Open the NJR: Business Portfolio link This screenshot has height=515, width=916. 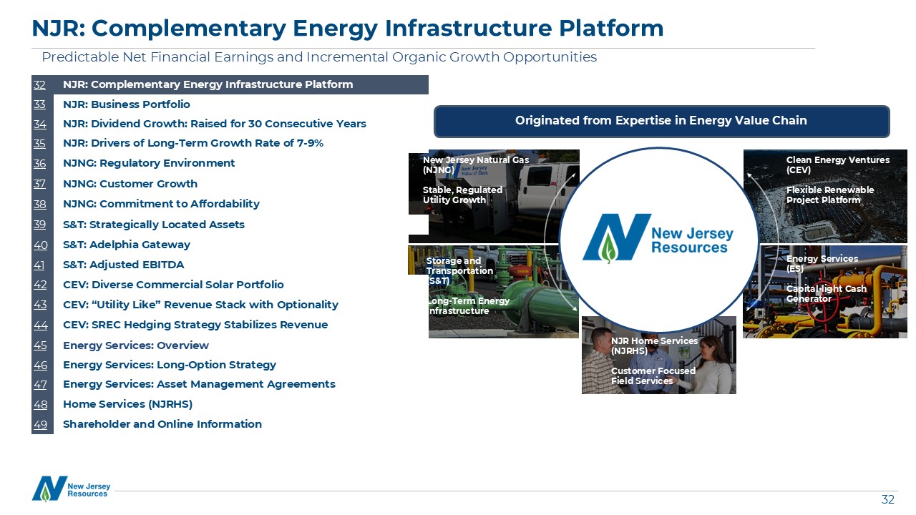click(x=126, y=104)
